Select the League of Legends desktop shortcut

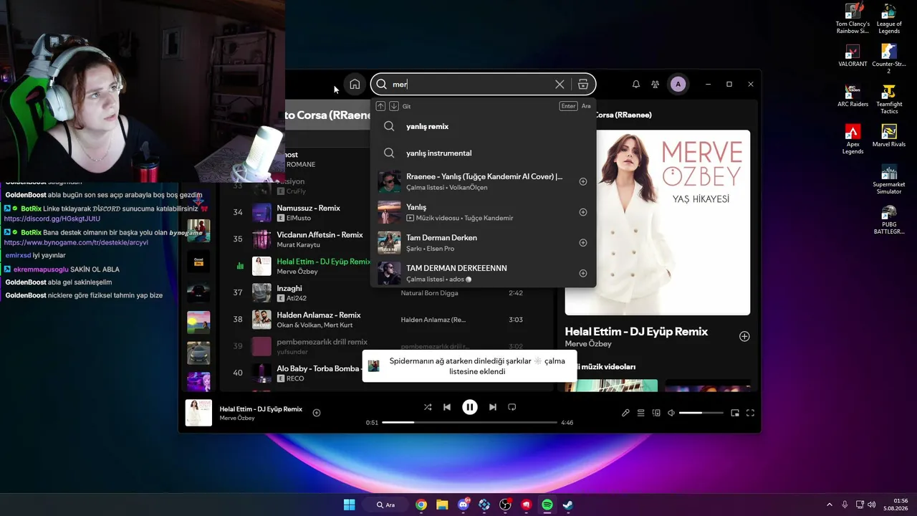click(889, 19)
